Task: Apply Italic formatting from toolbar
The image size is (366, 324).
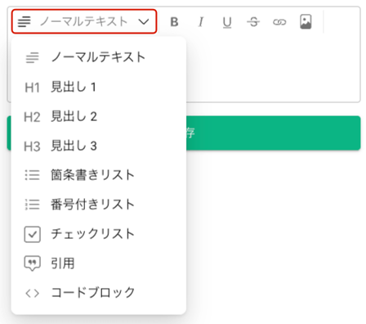Action: 201,22
